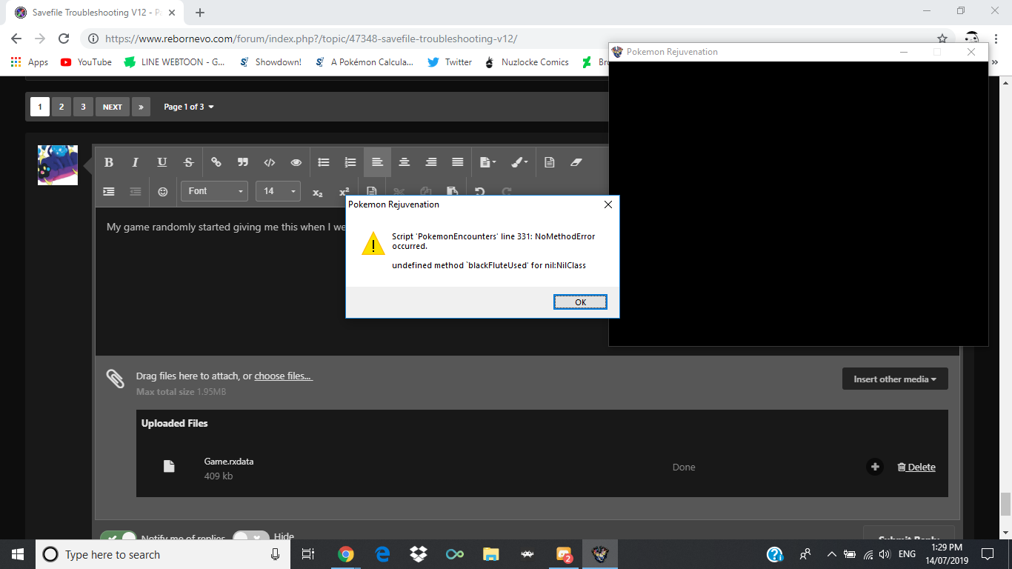
Task: Open the Twitter bookmark
Action: [x=450, y=62]
